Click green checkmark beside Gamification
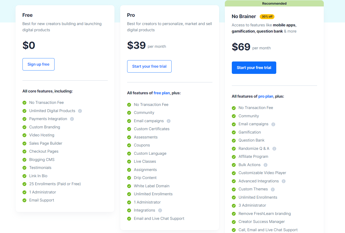345x233 pixels. tap(234, 132)
